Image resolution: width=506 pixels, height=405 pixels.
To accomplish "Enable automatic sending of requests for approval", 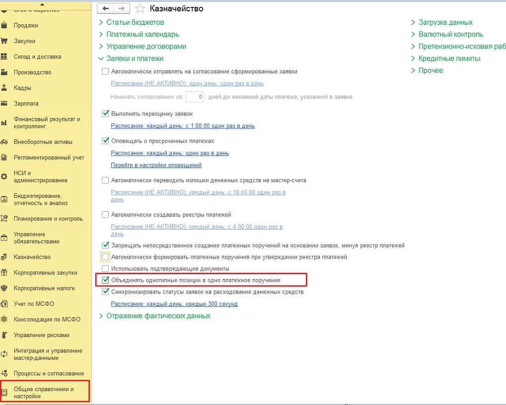I will coord(105,71).
